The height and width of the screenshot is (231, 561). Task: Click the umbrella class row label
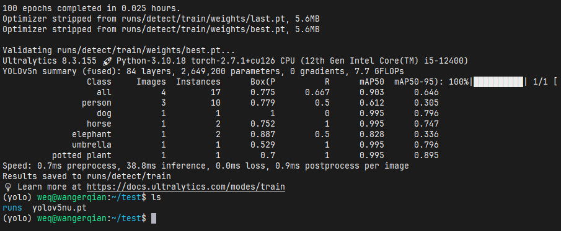[x=92, y=145]
